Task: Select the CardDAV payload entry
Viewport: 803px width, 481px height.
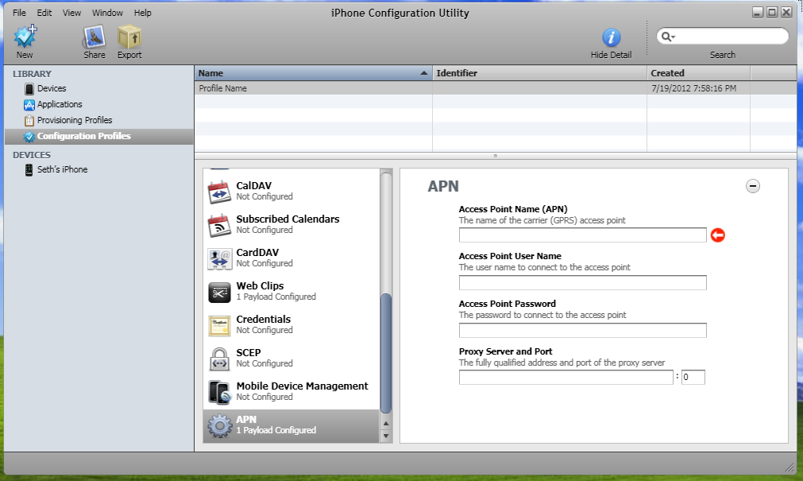Action: 291,258
